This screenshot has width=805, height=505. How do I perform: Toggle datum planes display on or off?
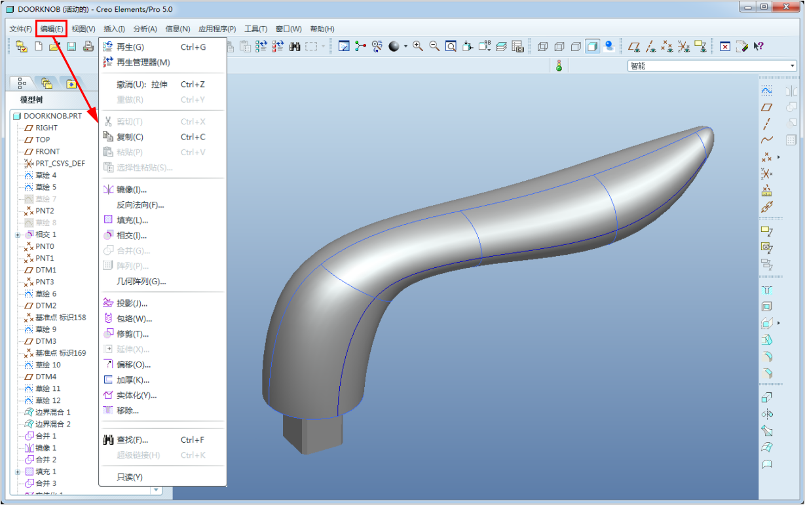pos(633,47)
